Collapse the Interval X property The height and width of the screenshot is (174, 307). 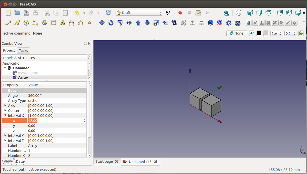[5, 115]
